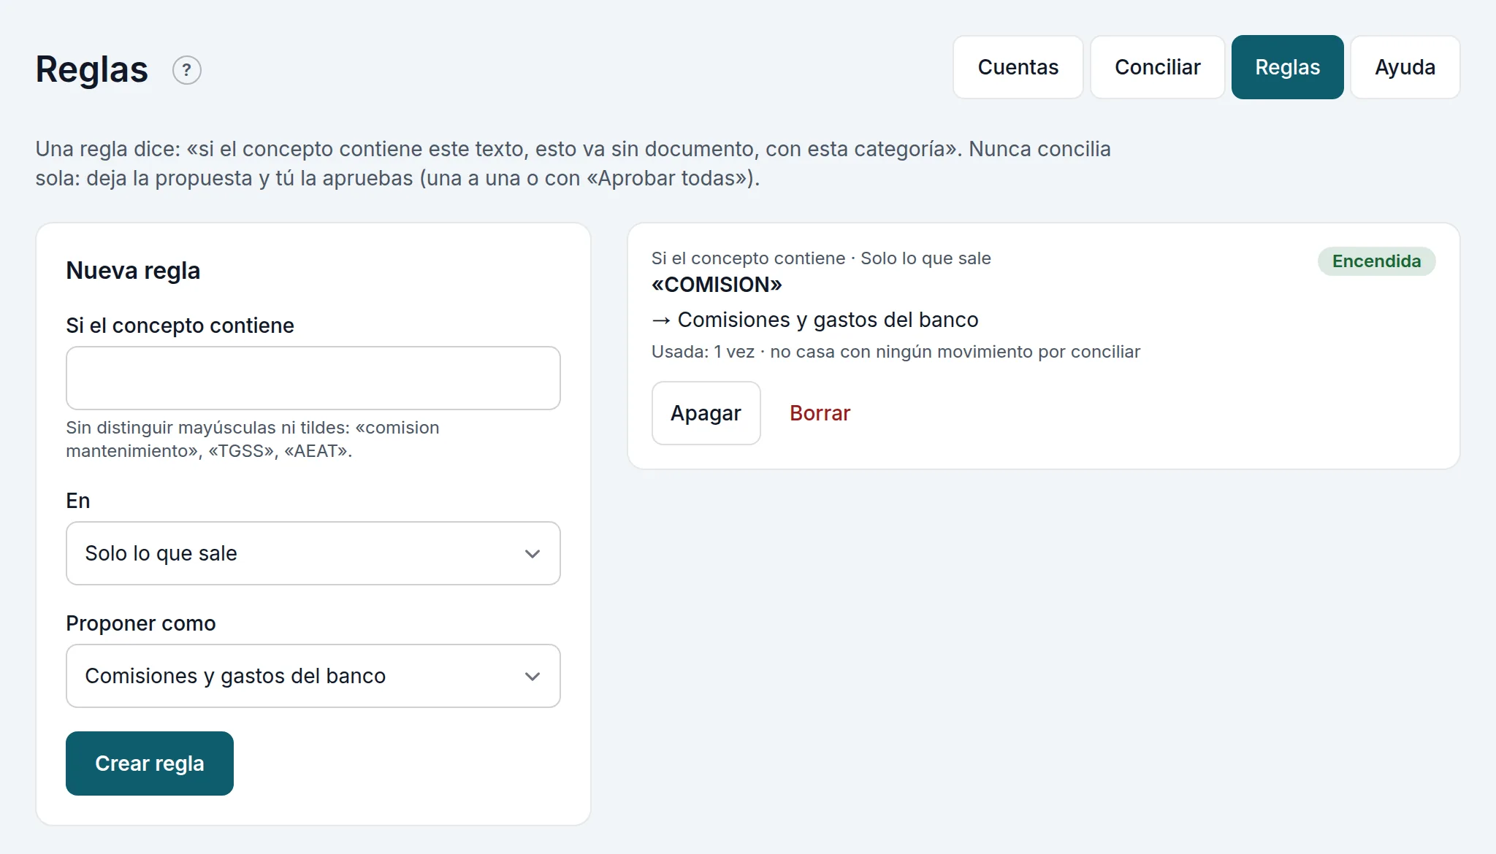Screen dimensions: 1496x854
Task: Switch to the Conciliar tab
Action: coord(1157,67)
